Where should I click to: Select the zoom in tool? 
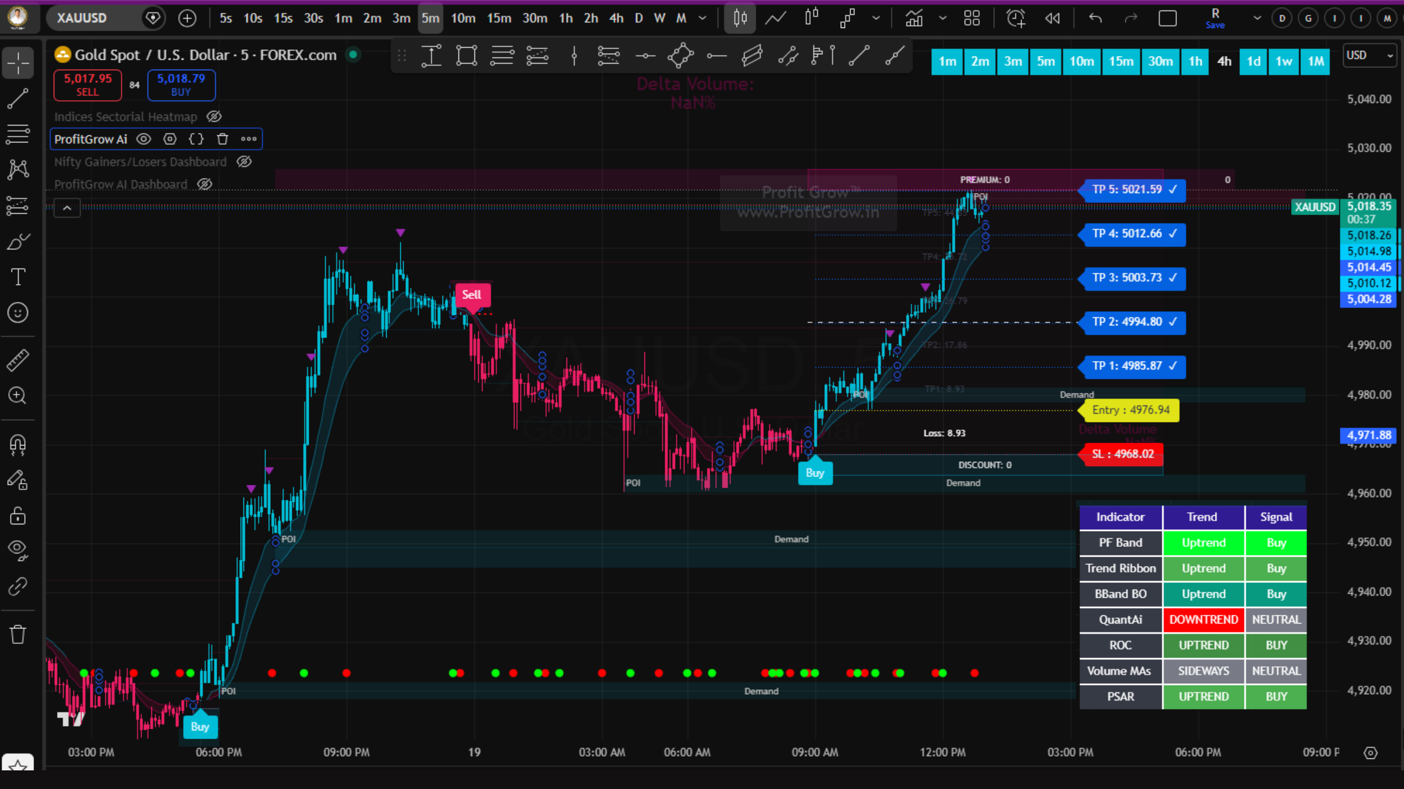[x=18, y=396]
